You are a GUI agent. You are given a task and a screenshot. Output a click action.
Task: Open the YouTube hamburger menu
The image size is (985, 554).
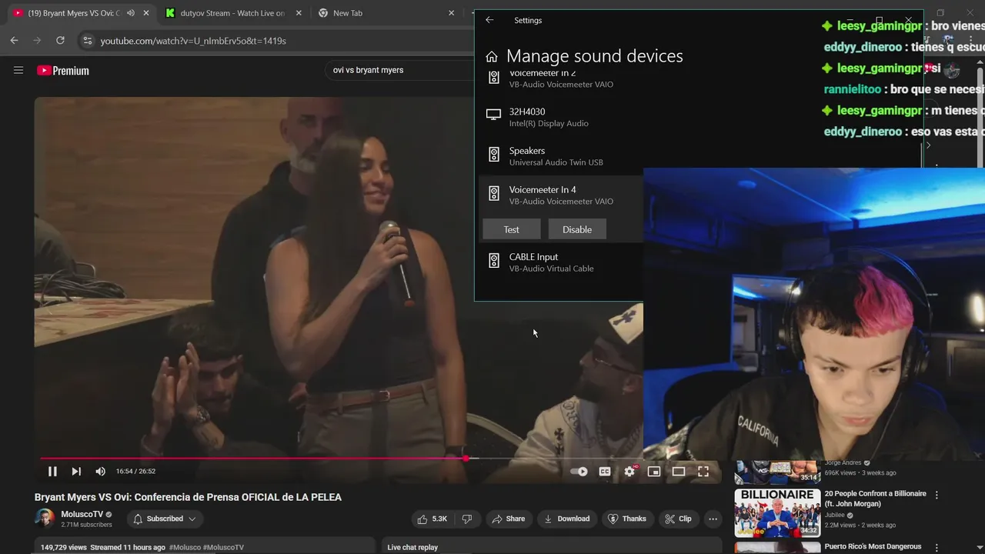click(18, 70)
